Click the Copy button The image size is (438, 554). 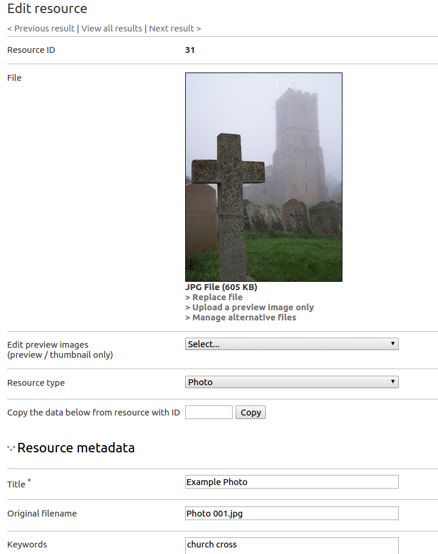pos(250,413)
